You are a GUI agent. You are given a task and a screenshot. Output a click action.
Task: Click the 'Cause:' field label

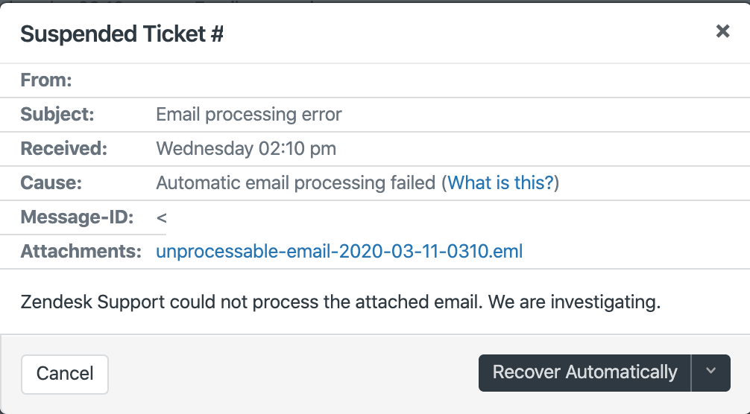pyautogui.click(x=51, y=182)
